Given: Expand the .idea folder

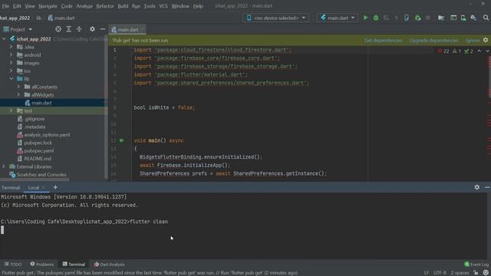Looking at the screenshot, I should pyautogui.click(x=12, y=47).
